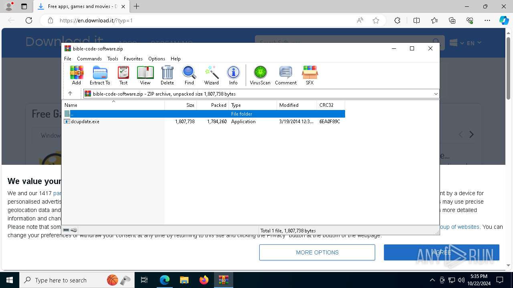Sort file list by Packed column
Viewport: 513px width, 288px height.
point(212,105)
